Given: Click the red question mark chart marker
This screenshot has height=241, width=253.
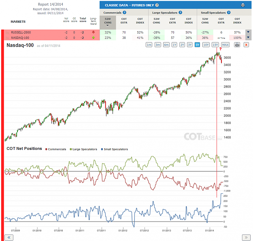Looking at the screenshot, I should point(220,49).
